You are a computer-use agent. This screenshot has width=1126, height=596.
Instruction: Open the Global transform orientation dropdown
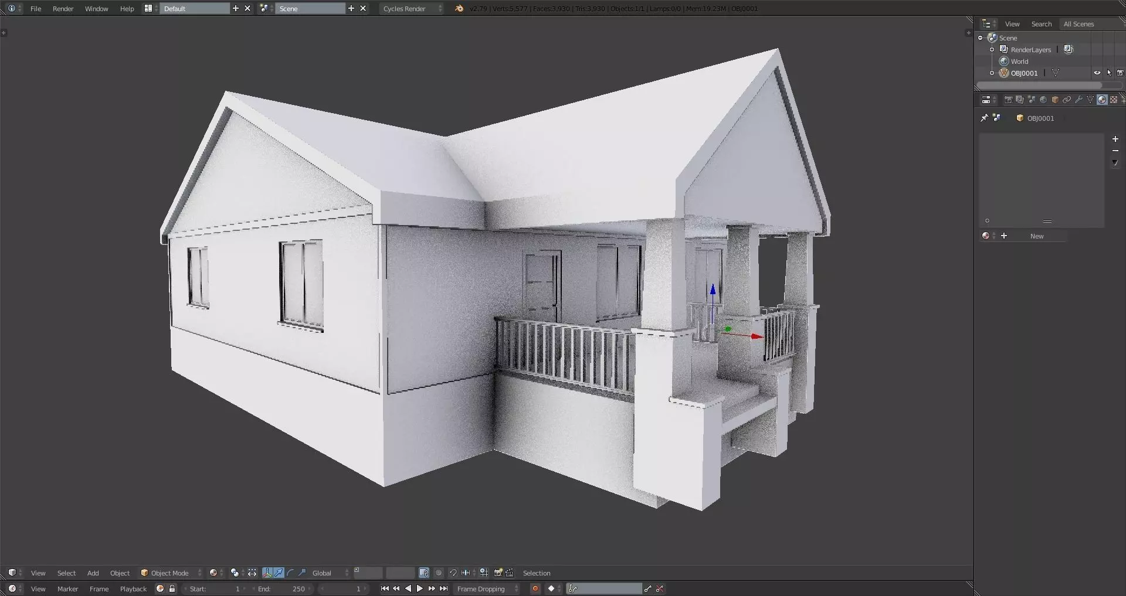(330, 573)
